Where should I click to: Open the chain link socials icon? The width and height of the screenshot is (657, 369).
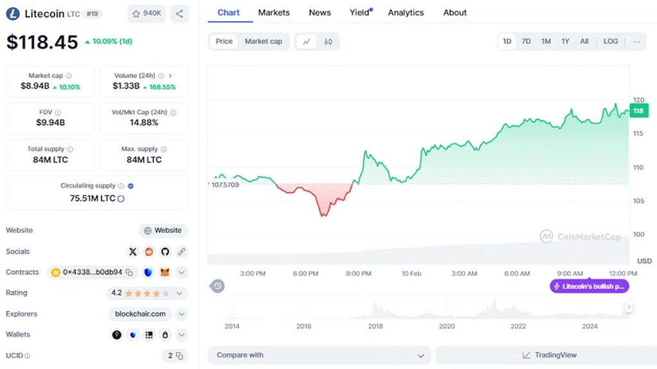[182, 251]
